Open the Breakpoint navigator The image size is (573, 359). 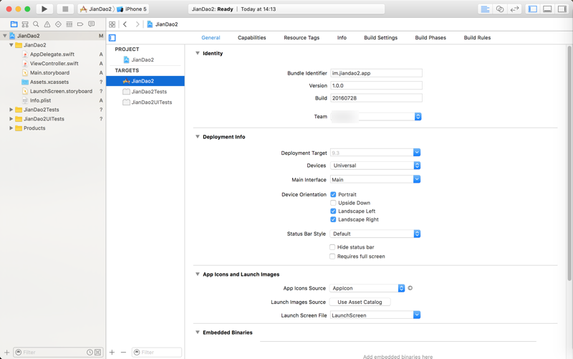pos(80,24)
